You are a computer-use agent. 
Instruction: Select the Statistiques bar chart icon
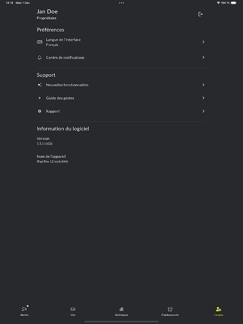click(x=122, y=309)
